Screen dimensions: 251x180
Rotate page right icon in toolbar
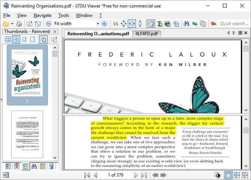coord(38,24)
